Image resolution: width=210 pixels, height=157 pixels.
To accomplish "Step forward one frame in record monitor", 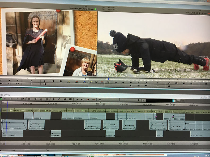I will (139, 83).
